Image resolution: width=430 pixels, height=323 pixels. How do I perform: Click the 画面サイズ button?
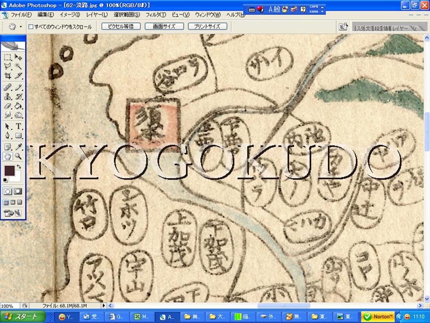pyautogui.click(x=164, y=26)
